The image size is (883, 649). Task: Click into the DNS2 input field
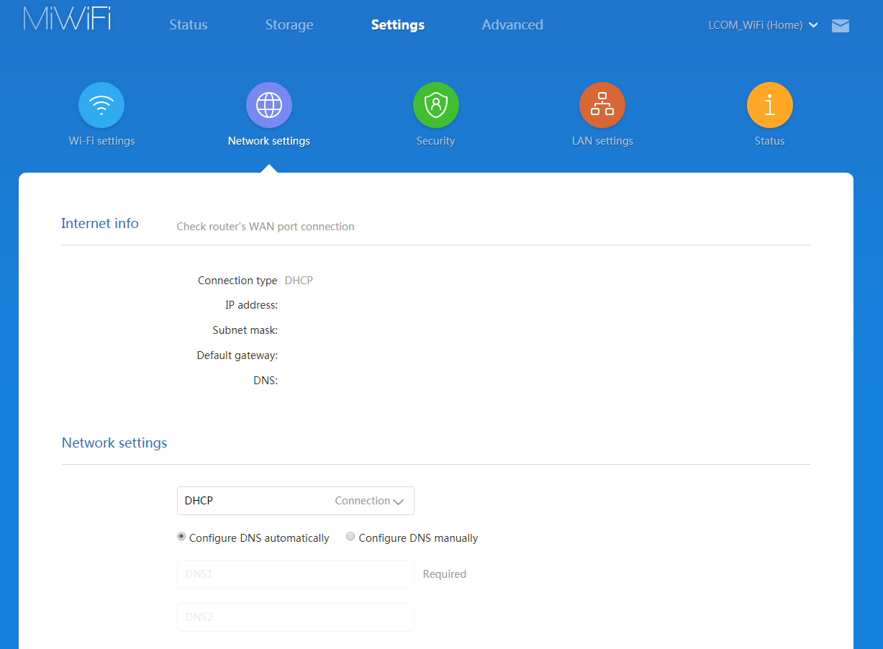(x=296, y=617)
